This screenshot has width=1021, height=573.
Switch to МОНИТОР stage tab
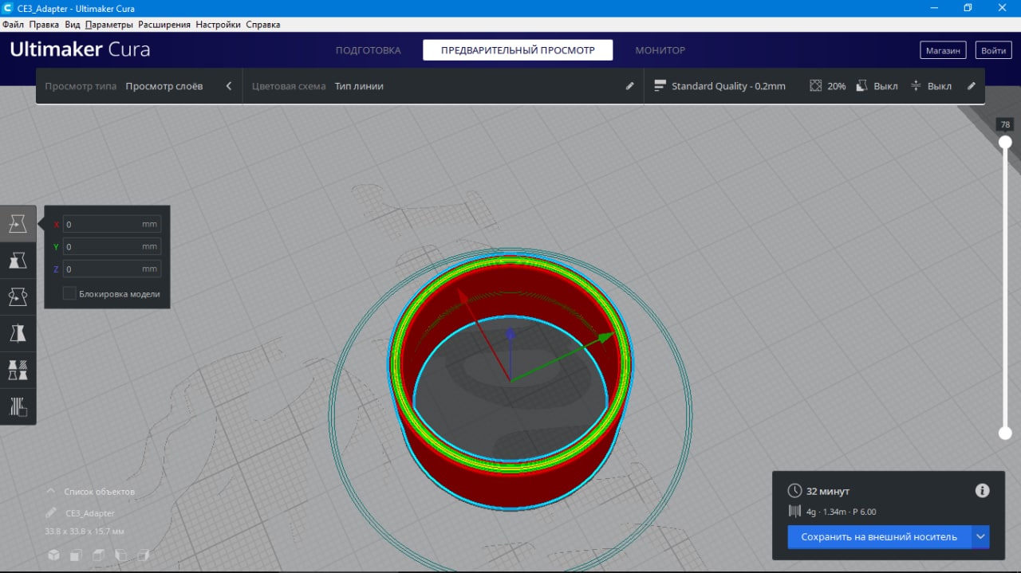[660, 50]
